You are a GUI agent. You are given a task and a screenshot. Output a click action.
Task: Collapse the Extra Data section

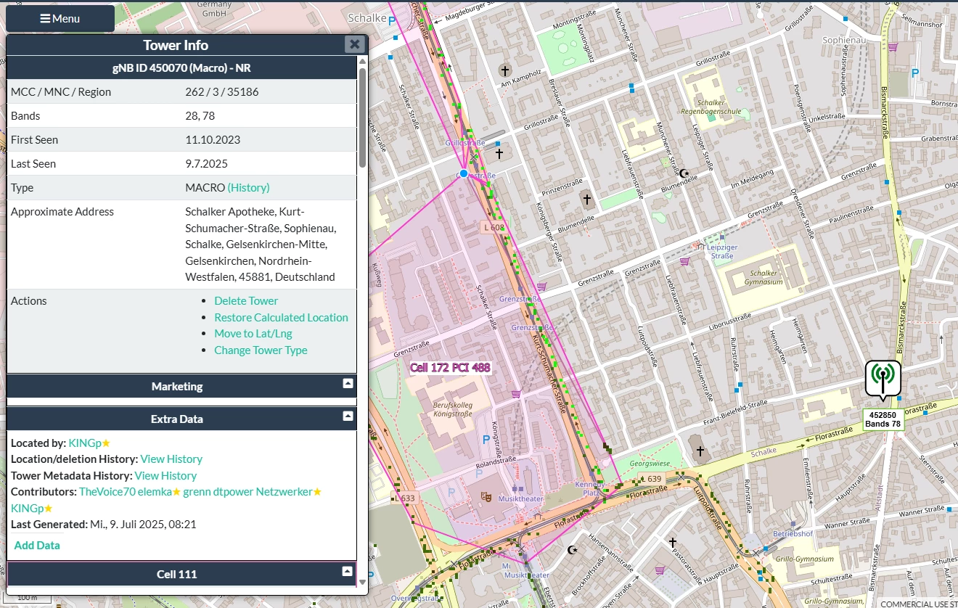(348, 416)
